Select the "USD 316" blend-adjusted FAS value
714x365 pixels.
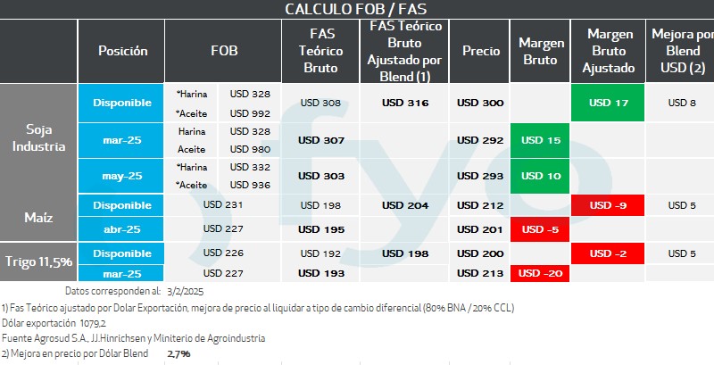point(405,103)
